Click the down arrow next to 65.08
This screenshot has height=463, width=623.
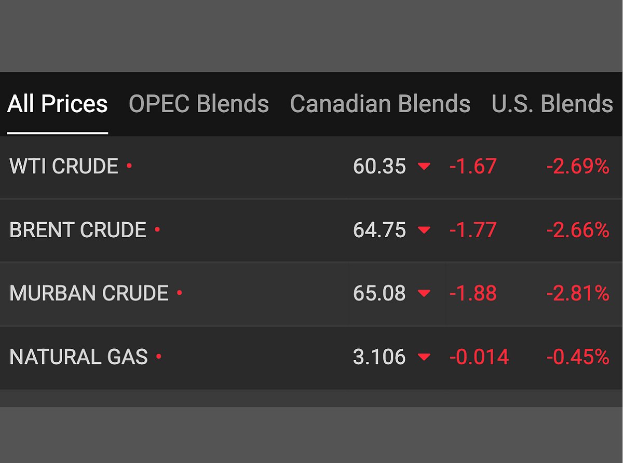tap(424, 293)
